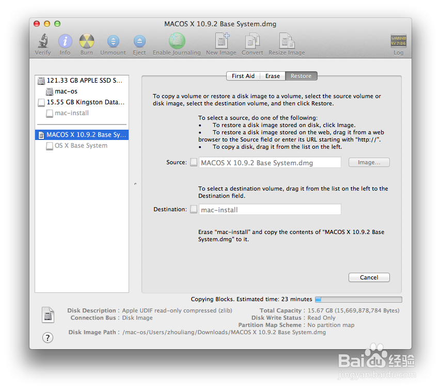Viewport: 441px width, 390px height.
Task: Click the Copying Blocks progress bar
Action: (358, 300)
